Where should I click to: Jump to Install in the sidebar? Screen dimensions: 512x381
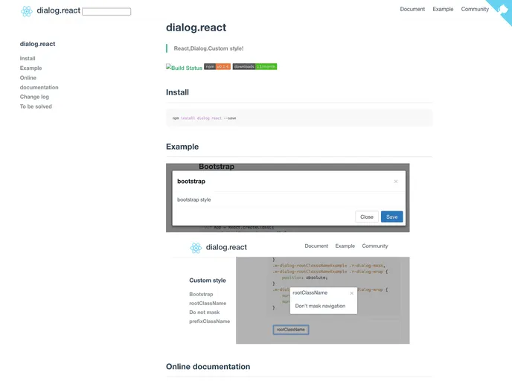[x=28, y=59]
